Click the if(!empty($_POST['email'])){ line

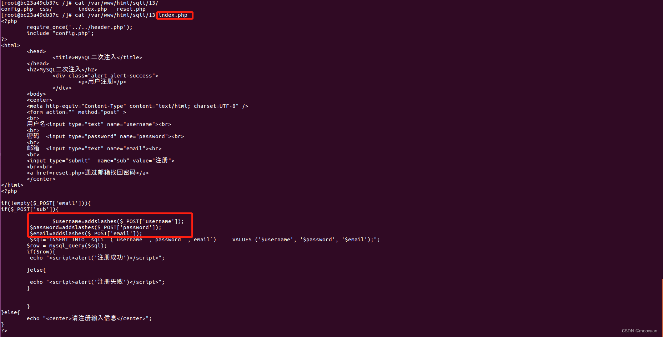pos(46,203)
